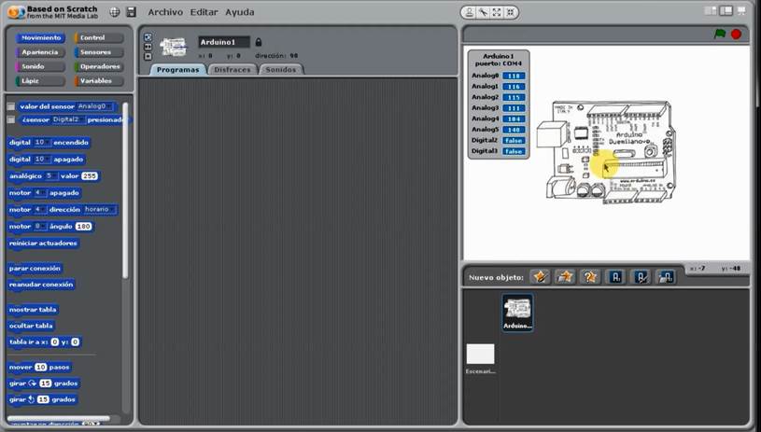
Task: Open pin dropdown in digital apagado block
Action: [x=41, y=159]
